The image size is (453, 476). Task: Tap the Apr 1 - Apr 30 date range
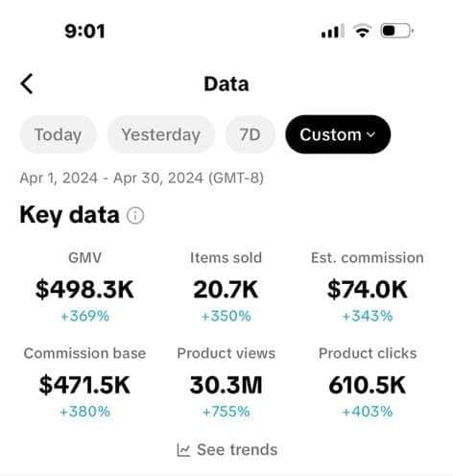pos(142,178)
